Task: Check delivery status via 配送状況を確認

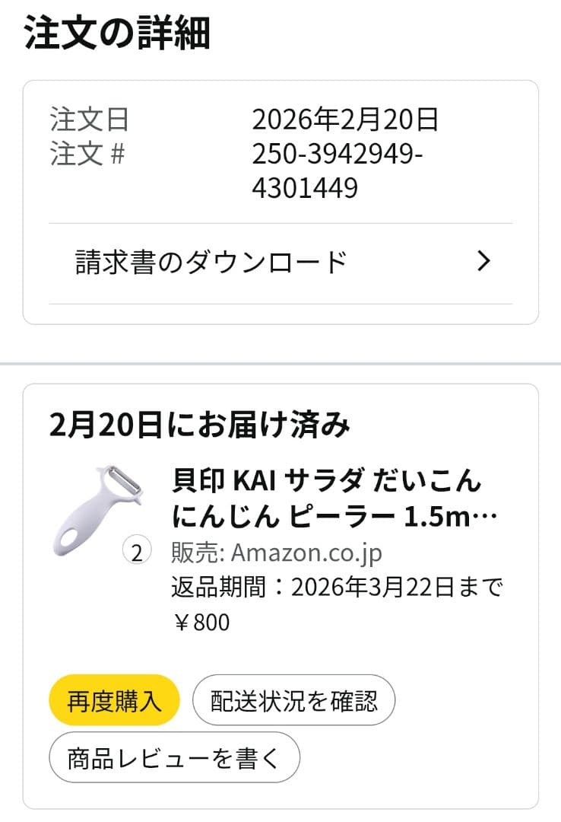Action: click(294, 700)
